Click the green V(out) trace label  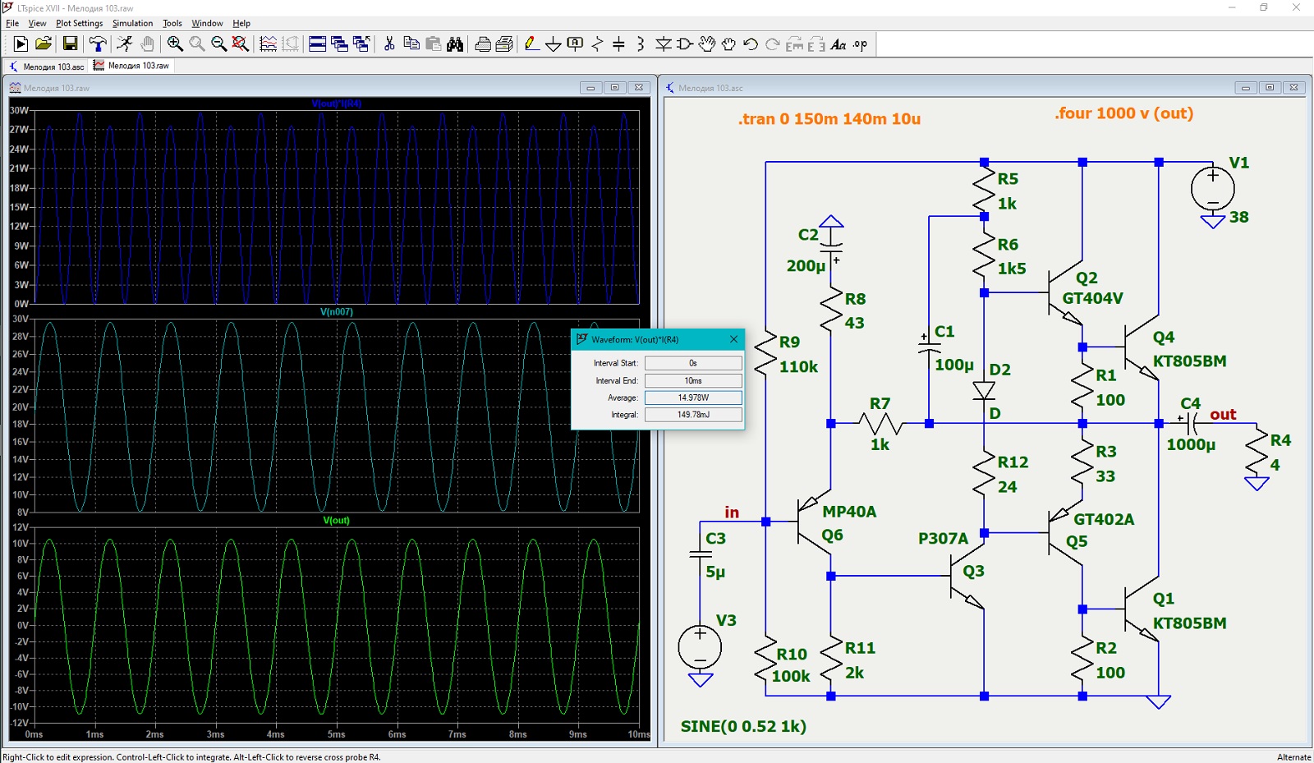[x=336, y=521]
